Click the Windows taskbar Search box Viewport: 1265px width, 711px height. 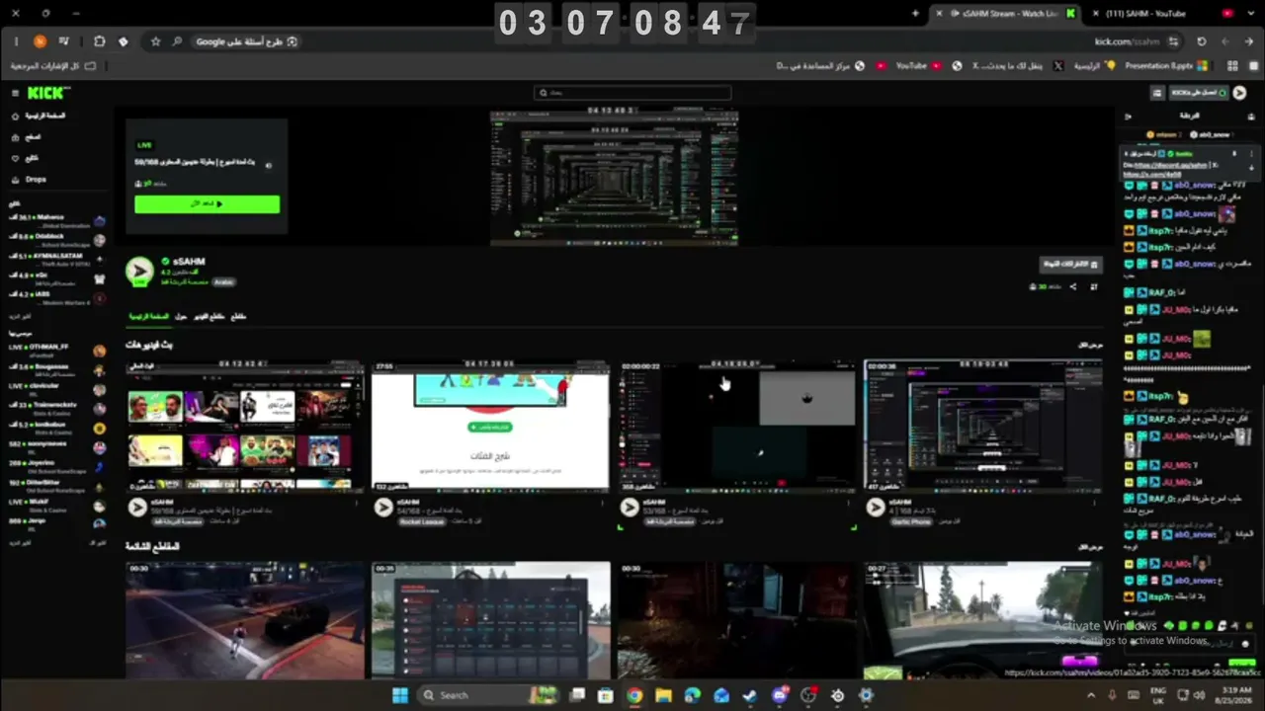pyautogui.click(x=488, y=695)
